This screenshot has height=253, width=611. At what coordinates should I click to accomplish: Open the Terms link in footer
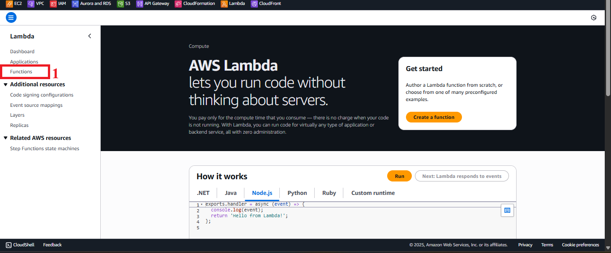[547, 245]
